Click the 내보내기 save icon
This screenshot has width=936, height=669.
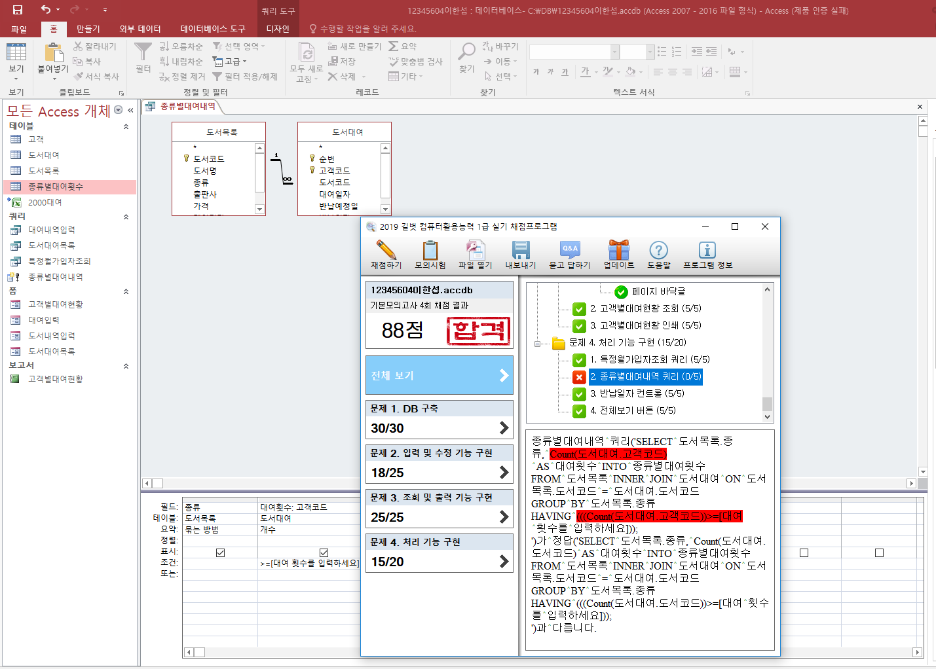(520, 251)
